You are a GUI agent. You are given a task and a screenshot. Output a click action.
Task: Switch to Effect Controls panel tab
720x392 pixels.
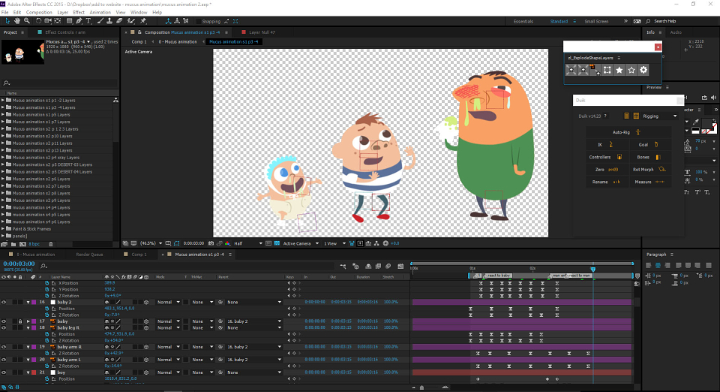point(64,32)
